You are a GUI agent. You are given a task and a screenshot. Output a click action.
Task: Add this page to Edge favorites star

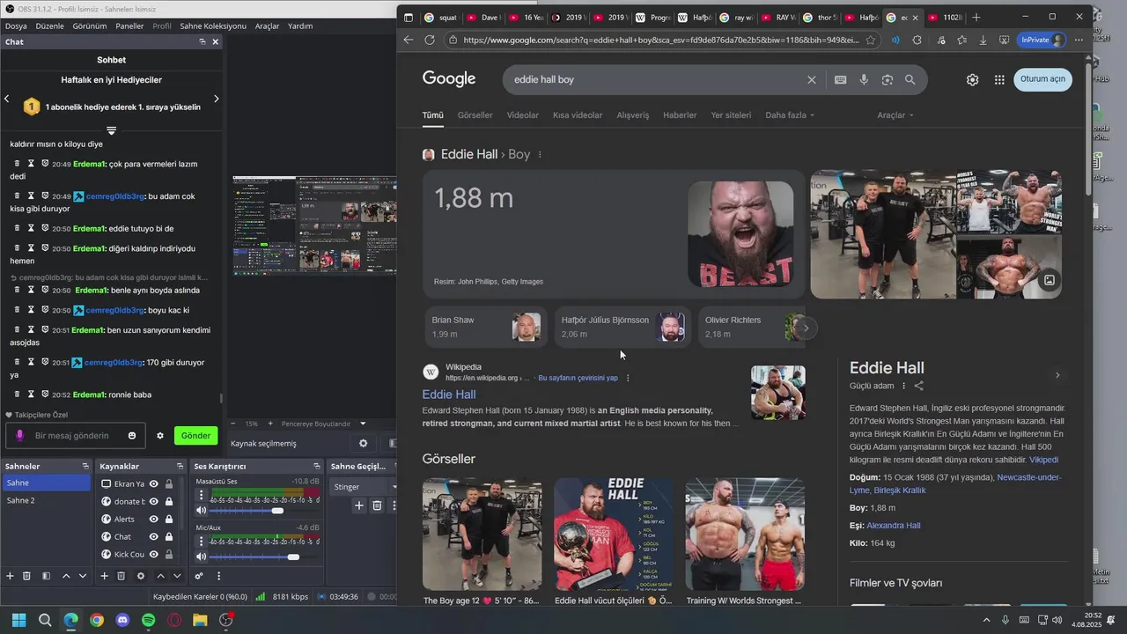click(871, 40)
